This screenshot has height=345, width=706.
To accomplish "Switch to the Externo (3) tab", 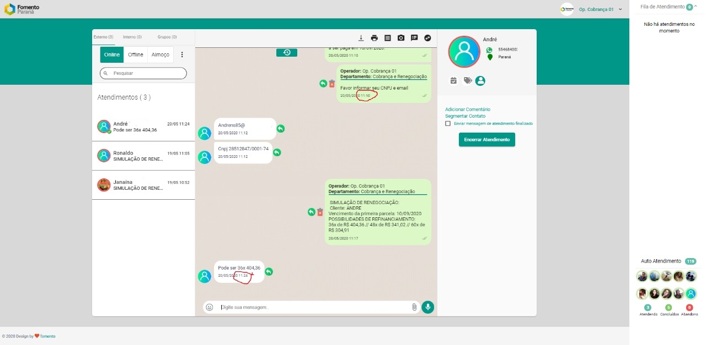I will click(104, 37).
